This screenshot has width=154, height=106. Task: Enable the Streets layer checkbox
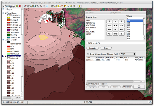pos(6,9)
